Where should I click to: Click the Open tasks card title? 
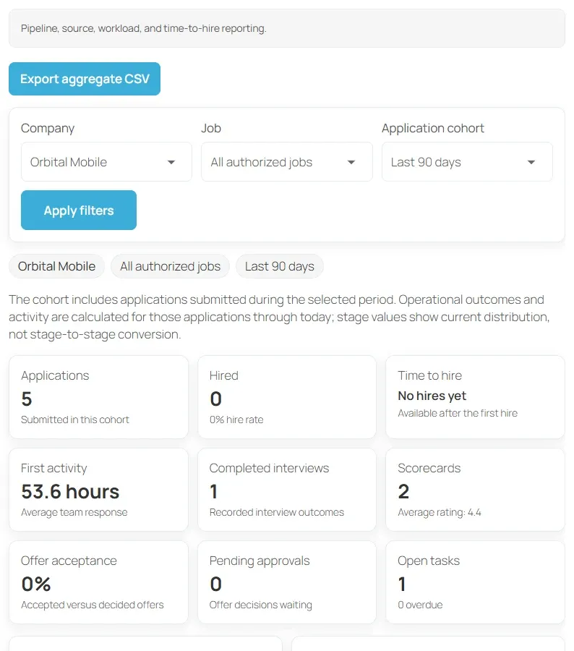click(x=429, y=561)
